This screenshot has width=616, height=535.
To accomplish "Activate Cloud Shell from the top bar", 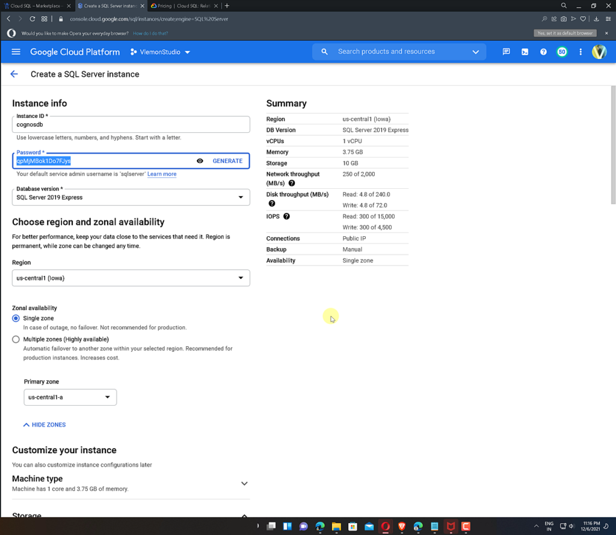I will point(525,52).
